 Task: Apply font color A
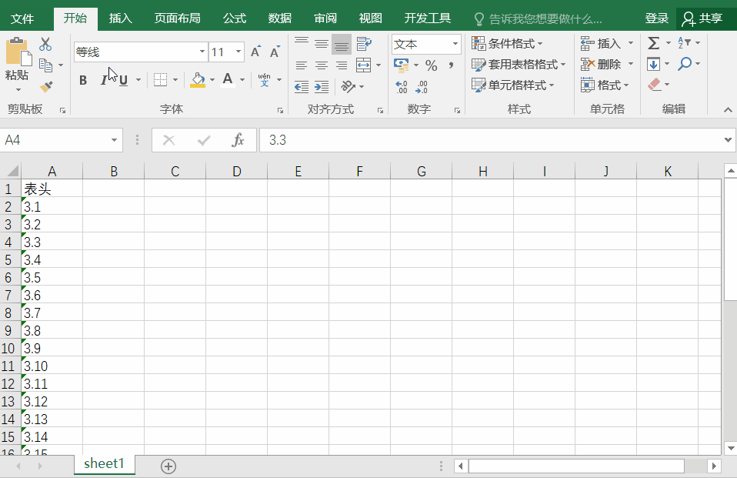(x=228, y=80)
